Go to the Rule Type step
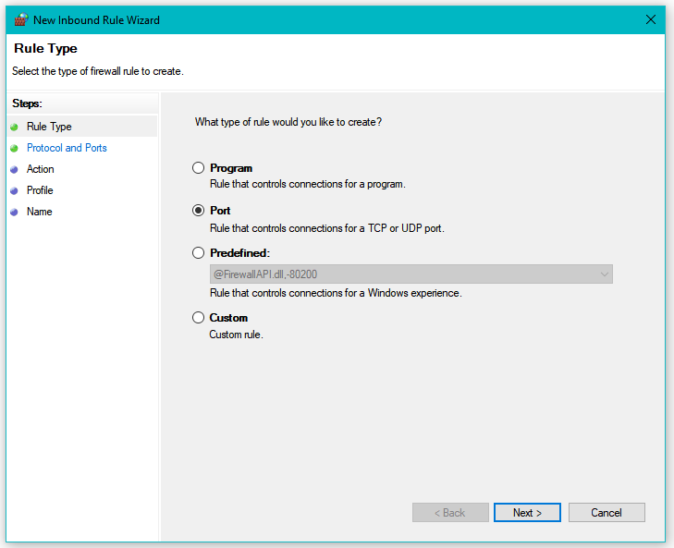Screen dimensions: 674x548 [49, 127]
